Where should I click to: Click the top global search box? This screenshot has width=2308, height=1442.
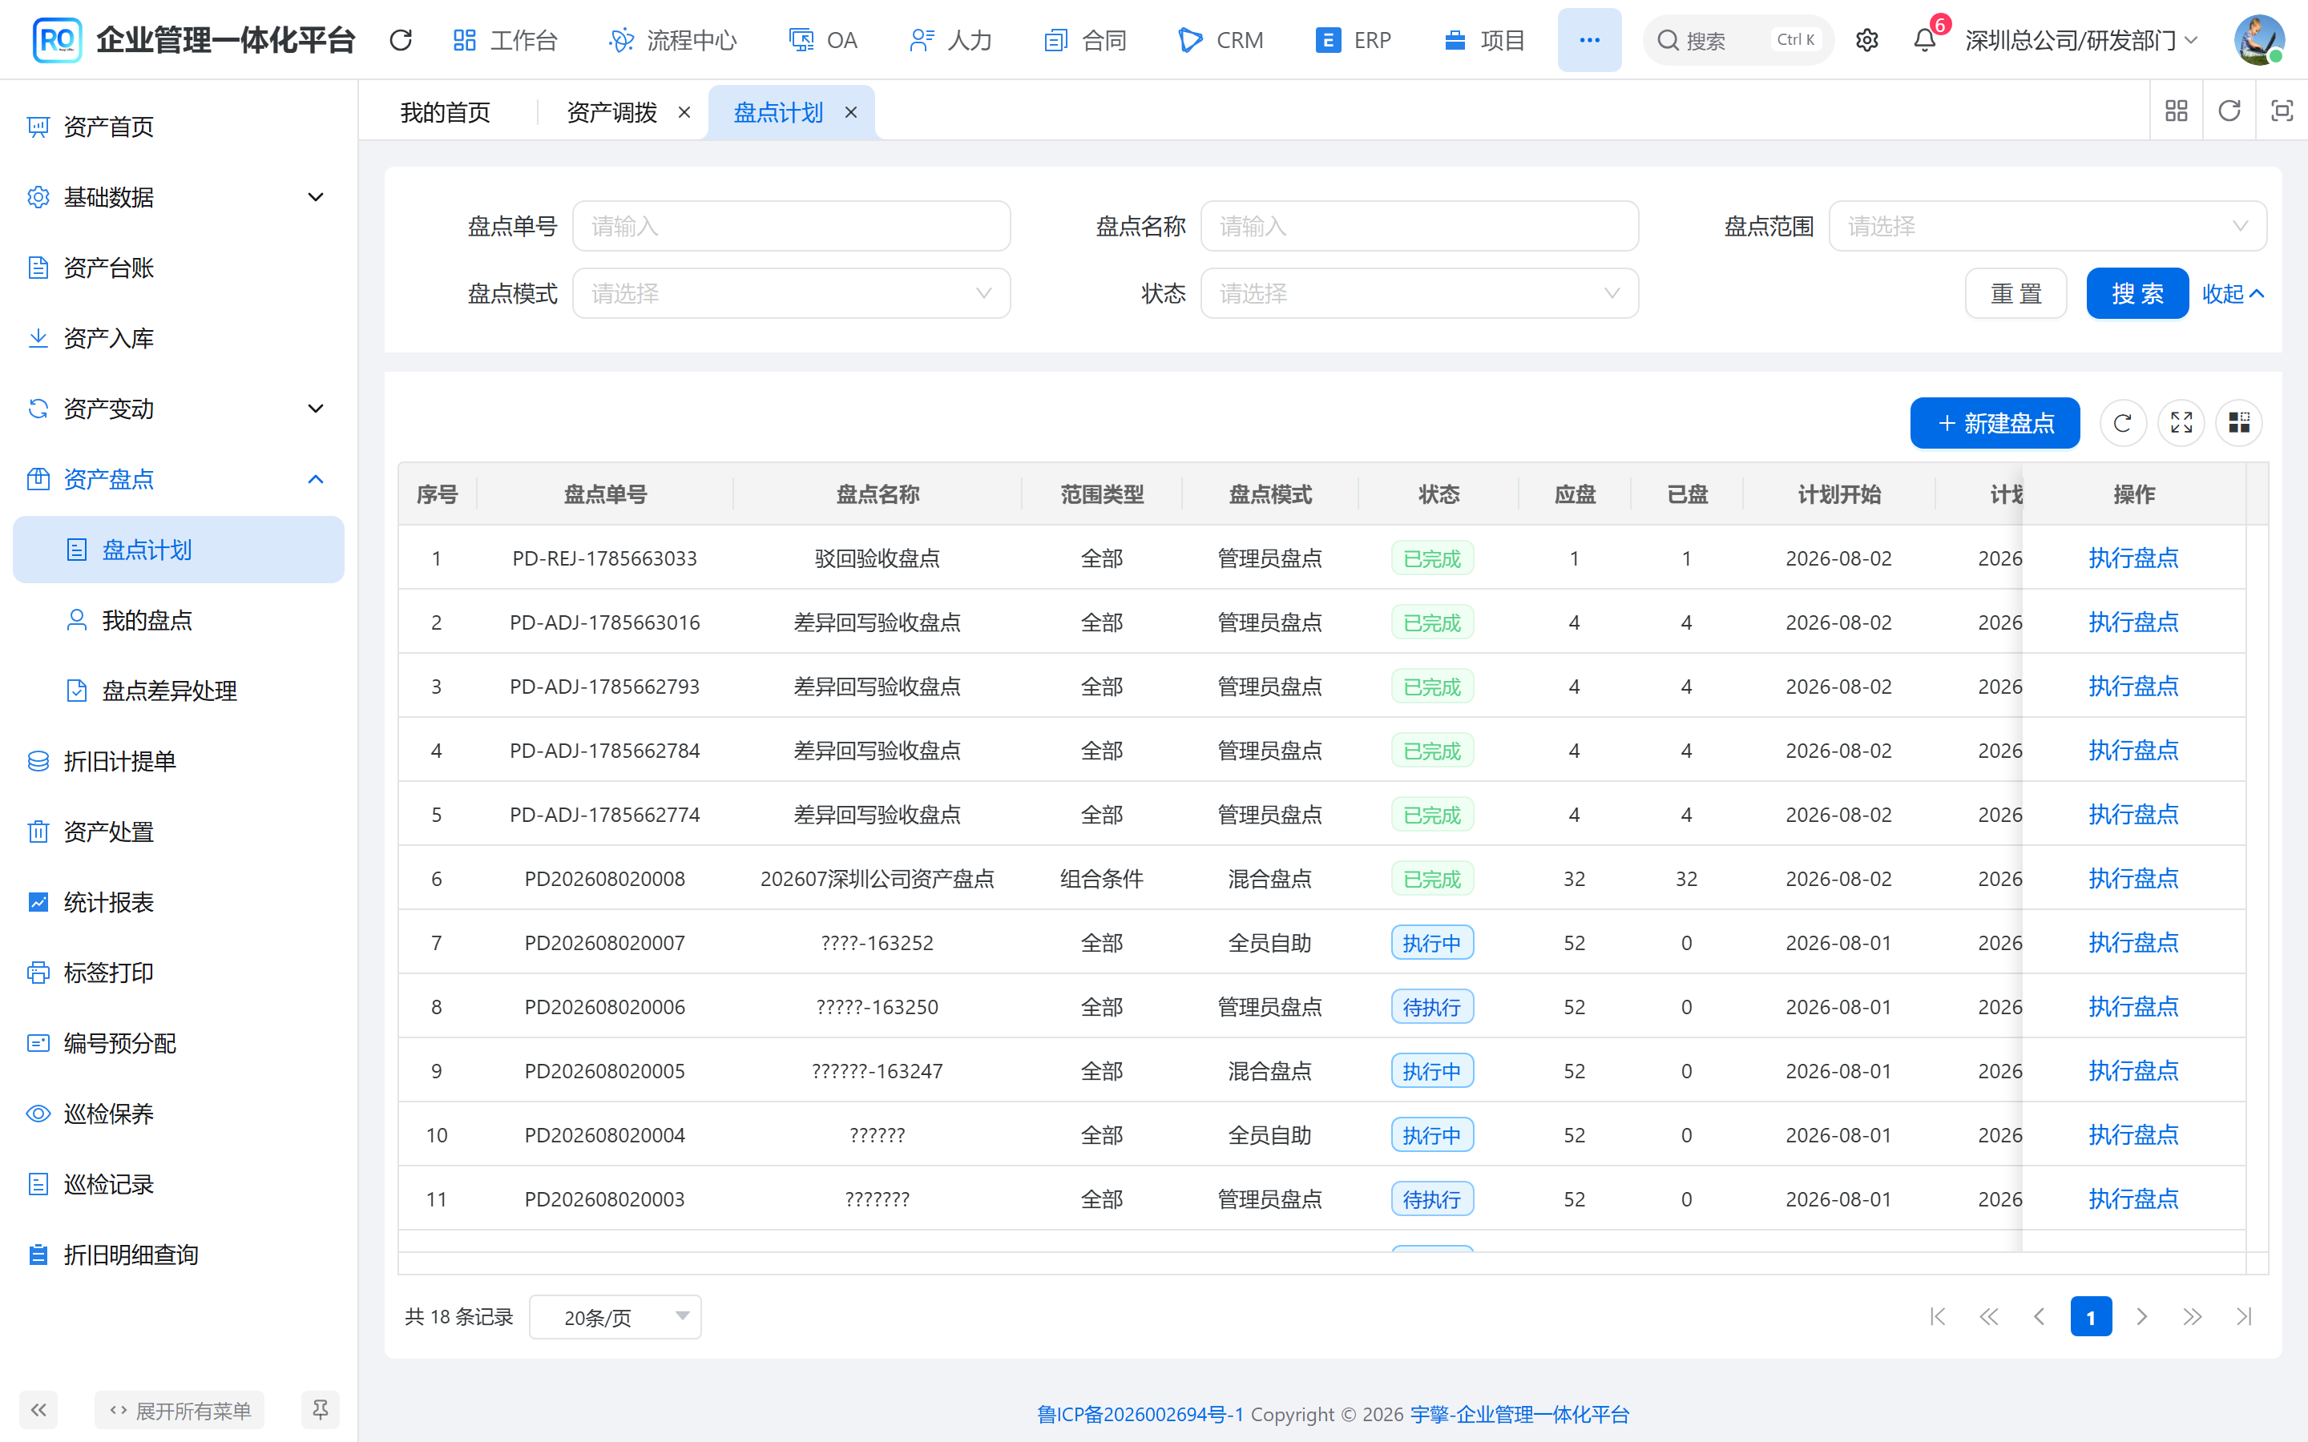click(1737, 40)
